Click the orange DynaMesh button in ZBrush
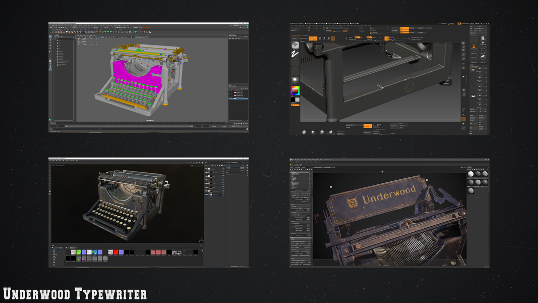This screenshot has width=538, height=303. pos(368,126)
